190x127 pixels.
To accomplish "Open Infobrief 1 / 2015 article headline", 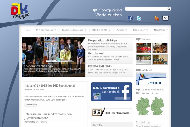I will 50,86.
